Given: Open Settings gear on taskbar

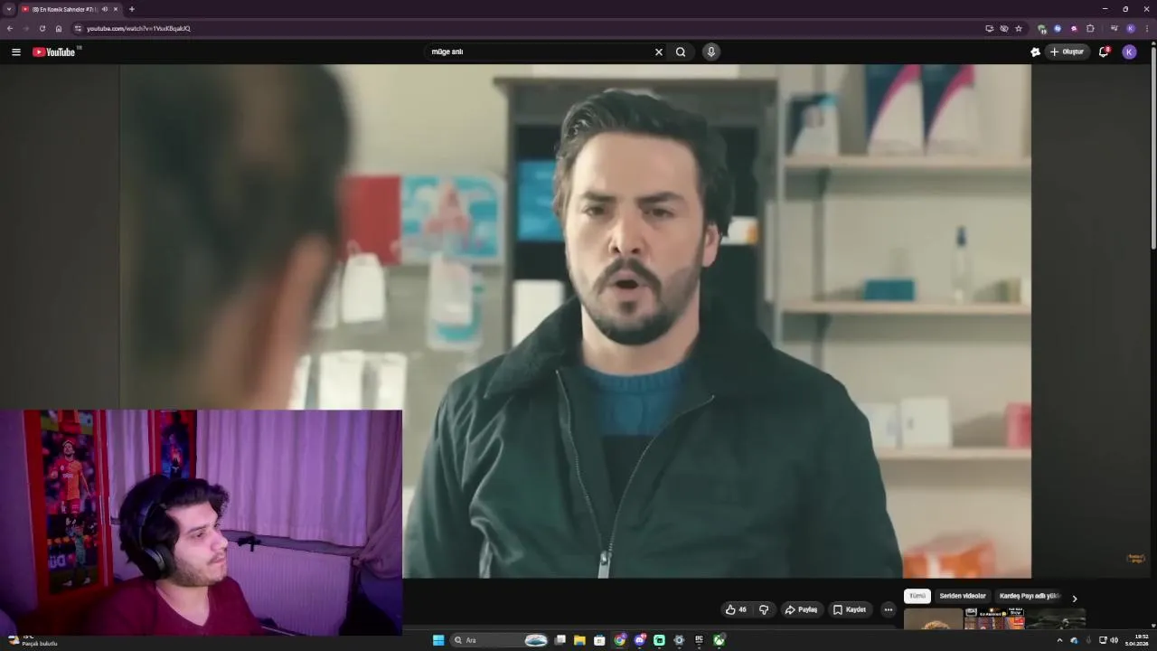Looking at the screenshot, I should point(679,640).
